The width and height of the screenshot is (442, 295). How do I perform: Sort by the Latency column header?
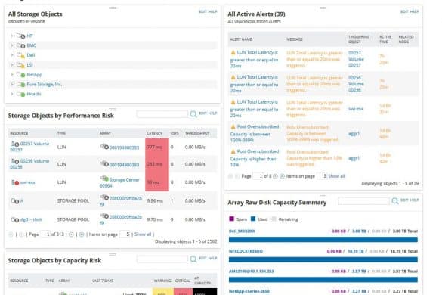click(x=154, y=133)
